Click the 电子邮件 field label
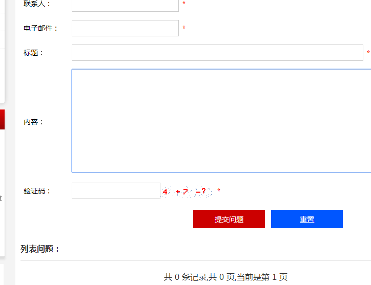 click(40, 28)
